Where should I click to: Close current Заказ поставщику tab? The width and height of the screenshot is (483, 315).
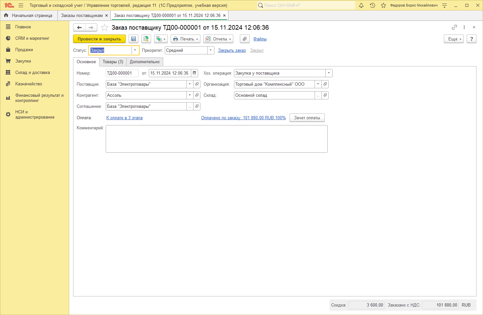[x=224, y=16]
